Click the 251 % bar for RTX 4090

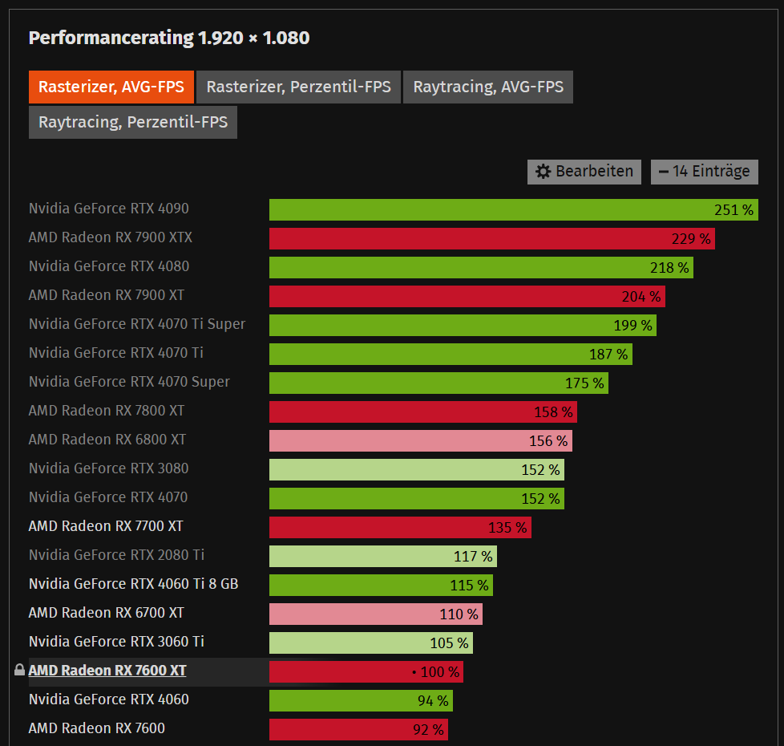514,209
